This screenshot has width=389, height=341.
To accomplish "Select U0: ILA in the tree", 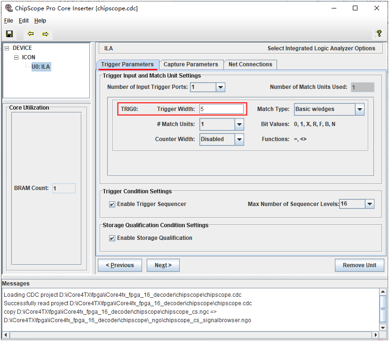I will point(40,67).
